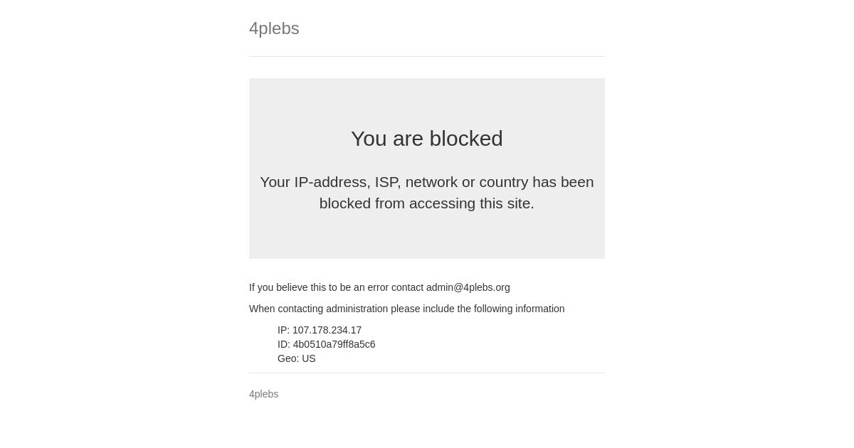854x448 pixels.
Task: Click the word "ISP" in the message
Action: tap(387, 182)
